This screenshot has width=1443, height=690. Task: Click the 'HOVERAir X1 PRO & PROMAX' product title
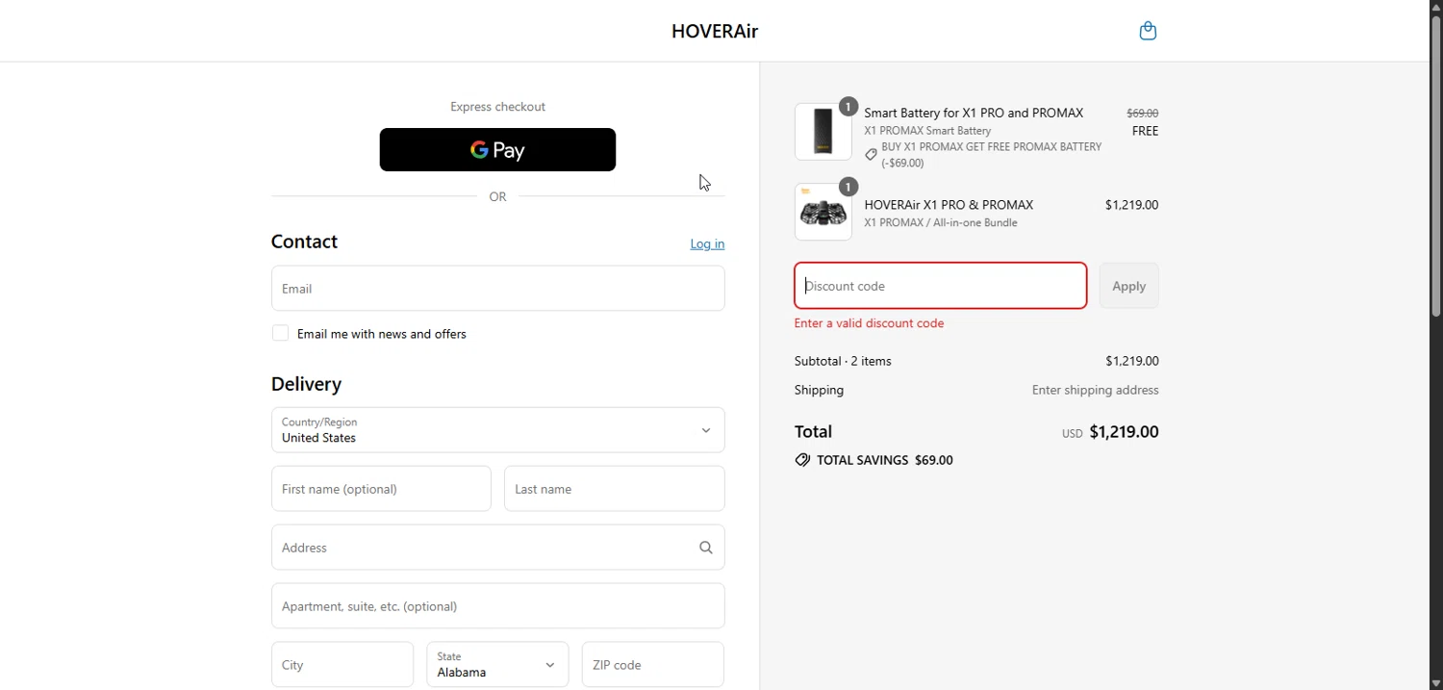tap(949, 204)
